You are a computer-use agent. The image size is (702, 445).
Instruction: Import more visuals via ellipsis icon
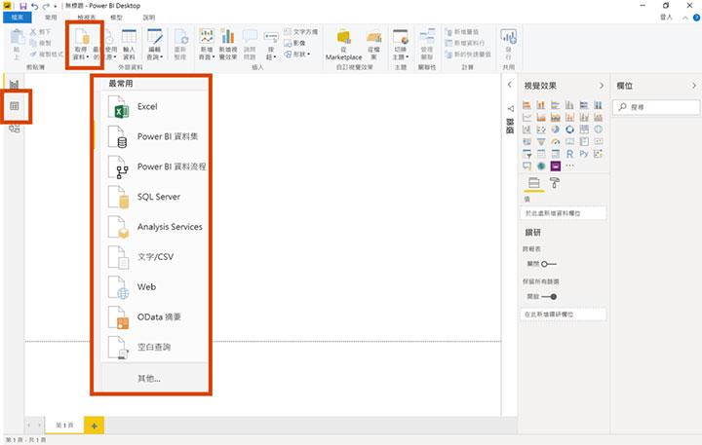[x=569, y=166]
